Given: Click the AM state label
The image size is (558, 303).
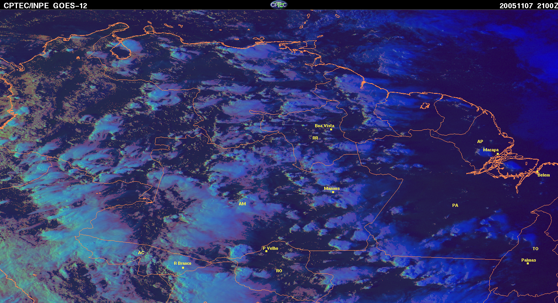Looking at the screenshot, I should point(242,204).
